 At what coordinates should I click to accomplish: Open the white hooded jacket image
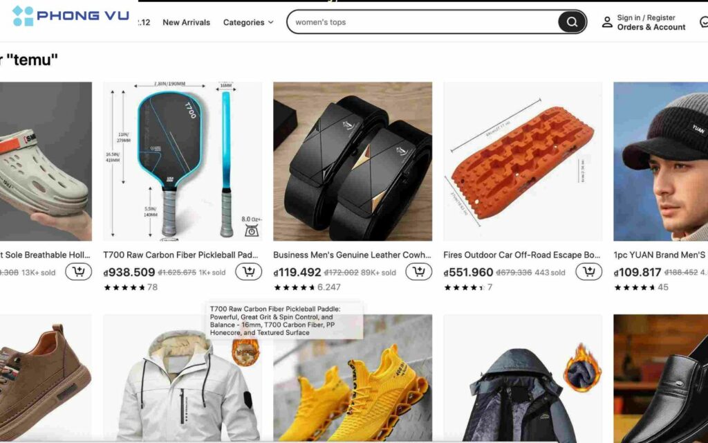click(183, 379)
